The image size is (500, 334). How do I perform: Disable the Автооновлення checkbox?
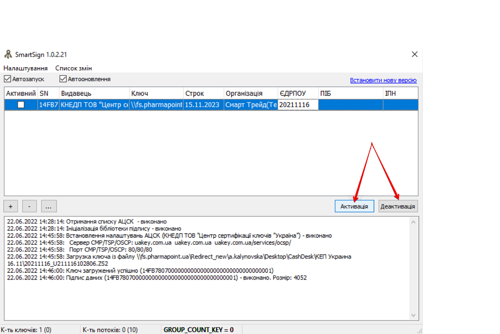pos(63,79)
